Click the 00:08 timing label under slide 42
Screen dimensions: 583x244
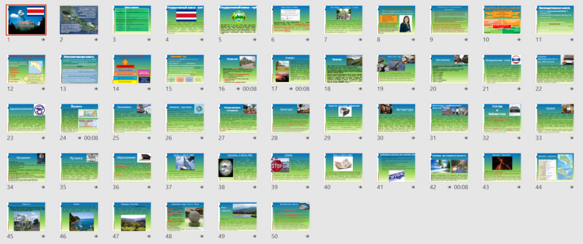[x=461, y=187]
